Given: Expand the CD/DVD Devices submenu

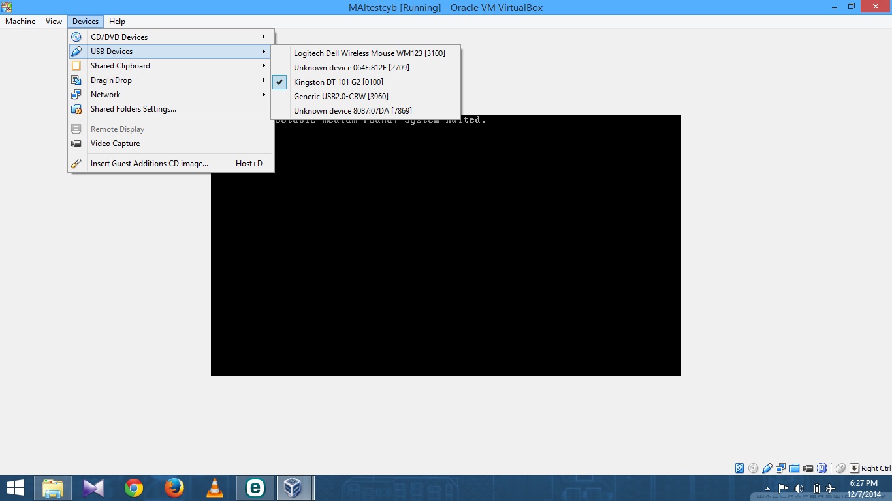Looking at the screenshot, I should 171,37.
